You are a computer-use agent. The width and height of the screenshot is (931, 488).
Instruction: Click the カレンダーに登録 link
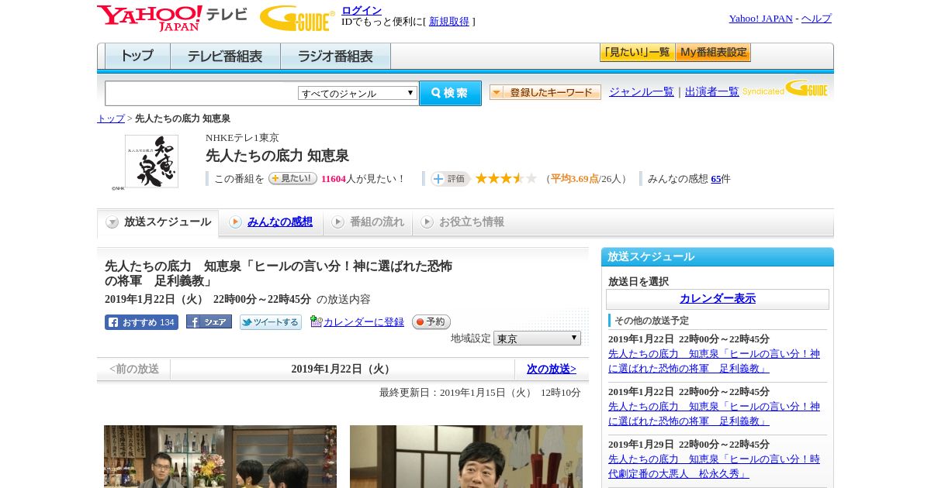(x=364, y=322)
